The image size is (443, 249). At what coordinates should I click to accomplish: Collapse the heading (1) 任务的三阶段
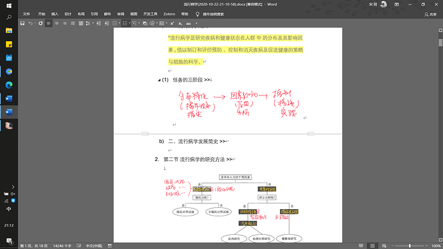coord(159,80)
